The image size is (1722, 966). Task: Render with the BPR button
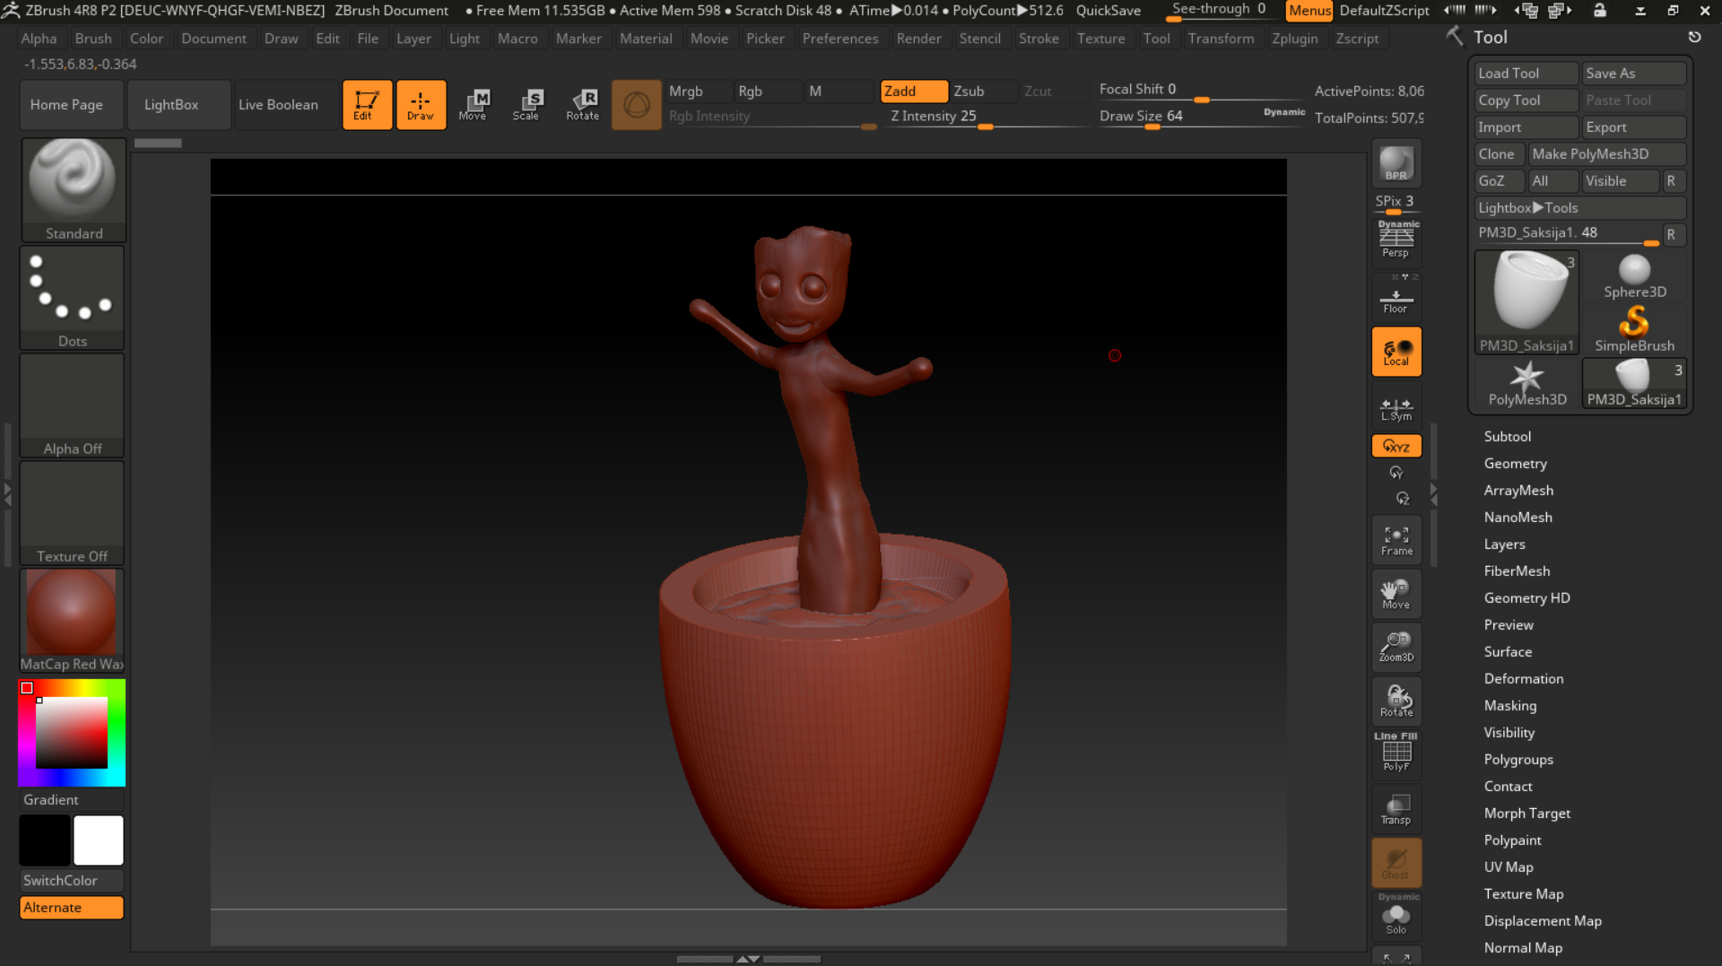pos(1396,163)
